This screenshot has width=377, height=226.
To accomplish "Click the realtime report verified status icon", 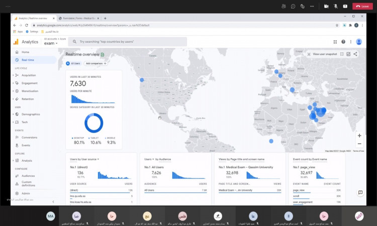I will 103,55.
